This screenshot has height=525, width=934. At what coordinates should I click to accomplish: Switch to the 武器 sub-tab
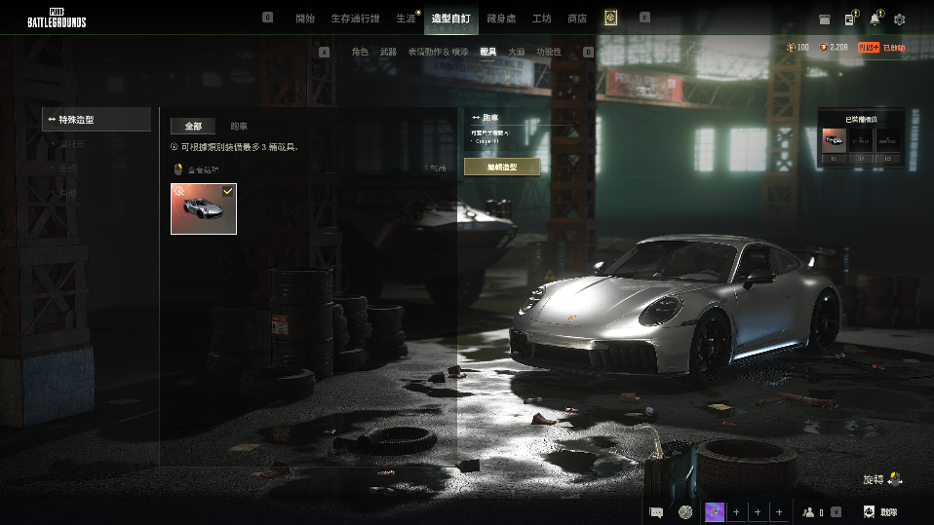coord(388,51)
